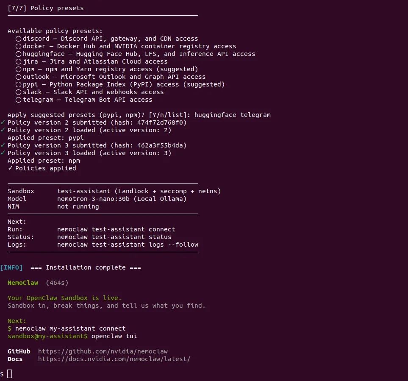
Task: Click the green NemoClaw title text
Action: (x=23, y=283)
